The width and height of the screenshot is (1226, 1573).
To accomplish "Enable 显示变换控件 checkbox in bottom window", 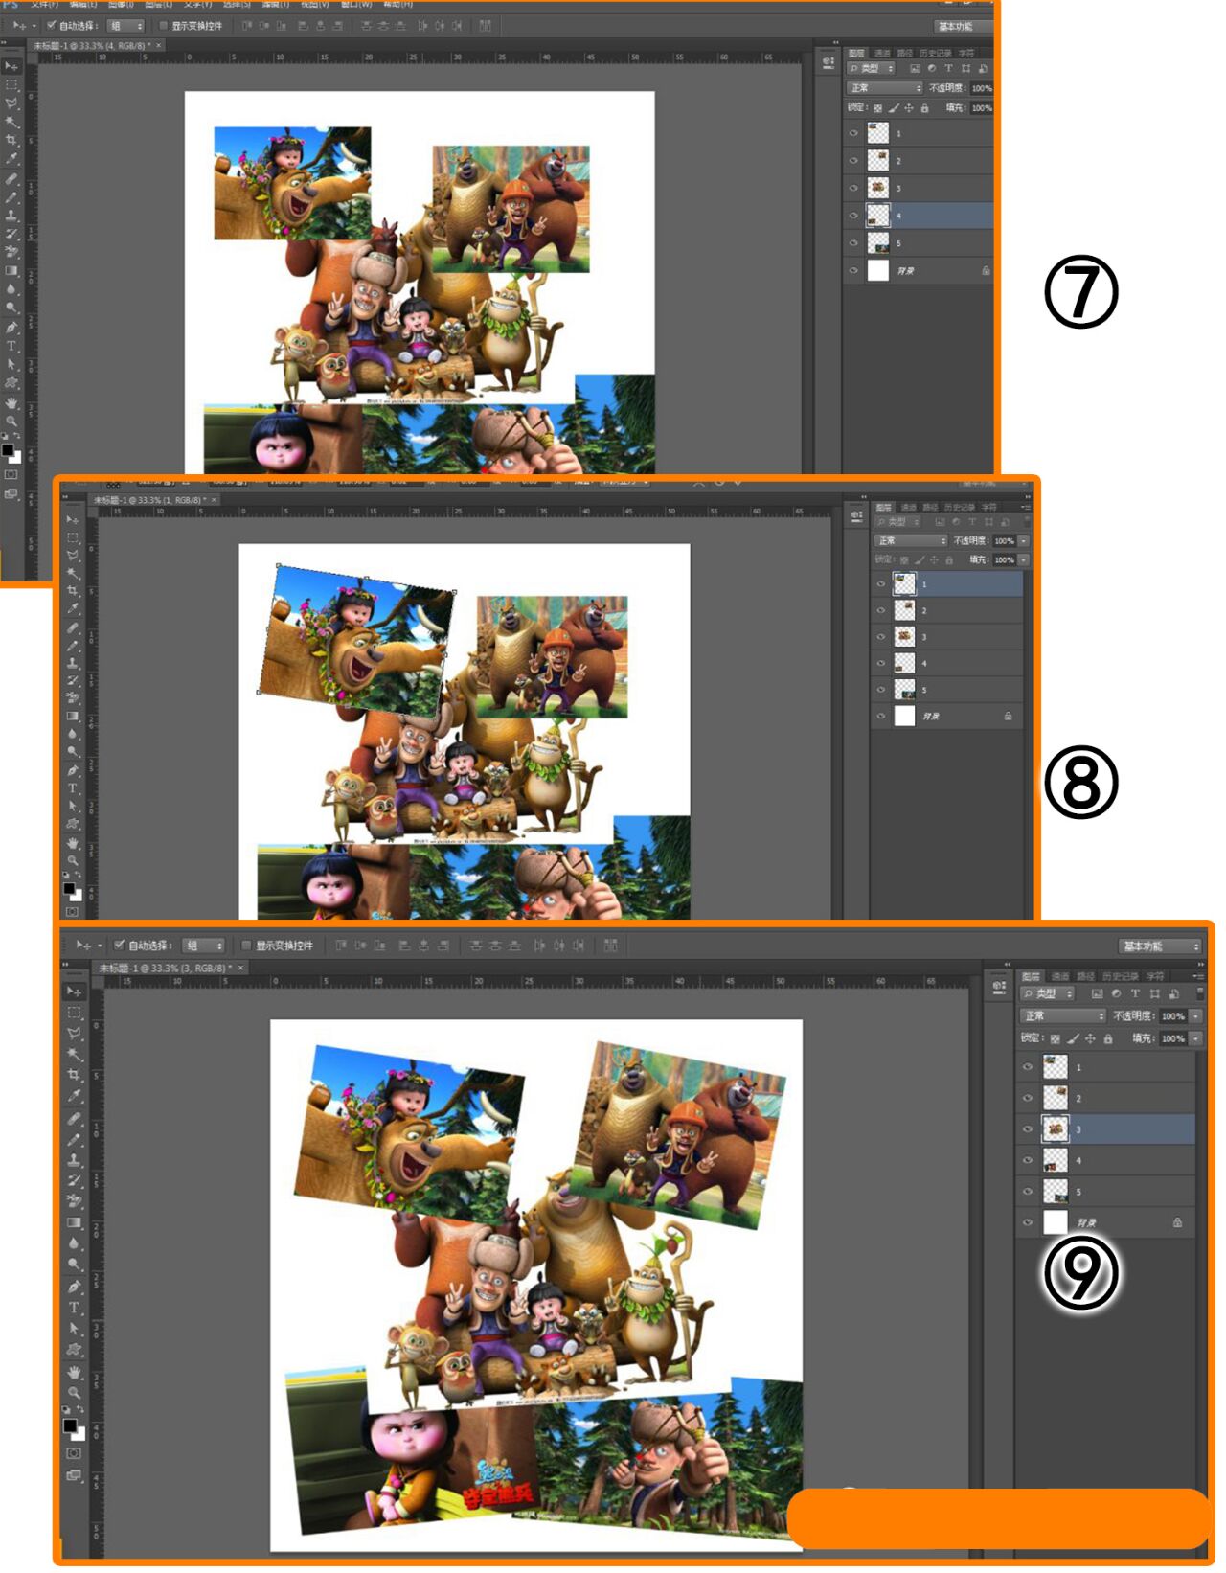I will tap(246, 946).
